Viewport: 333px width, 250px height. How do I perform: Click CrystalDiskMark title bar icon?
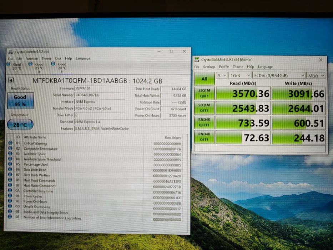[x=197, y=60]
